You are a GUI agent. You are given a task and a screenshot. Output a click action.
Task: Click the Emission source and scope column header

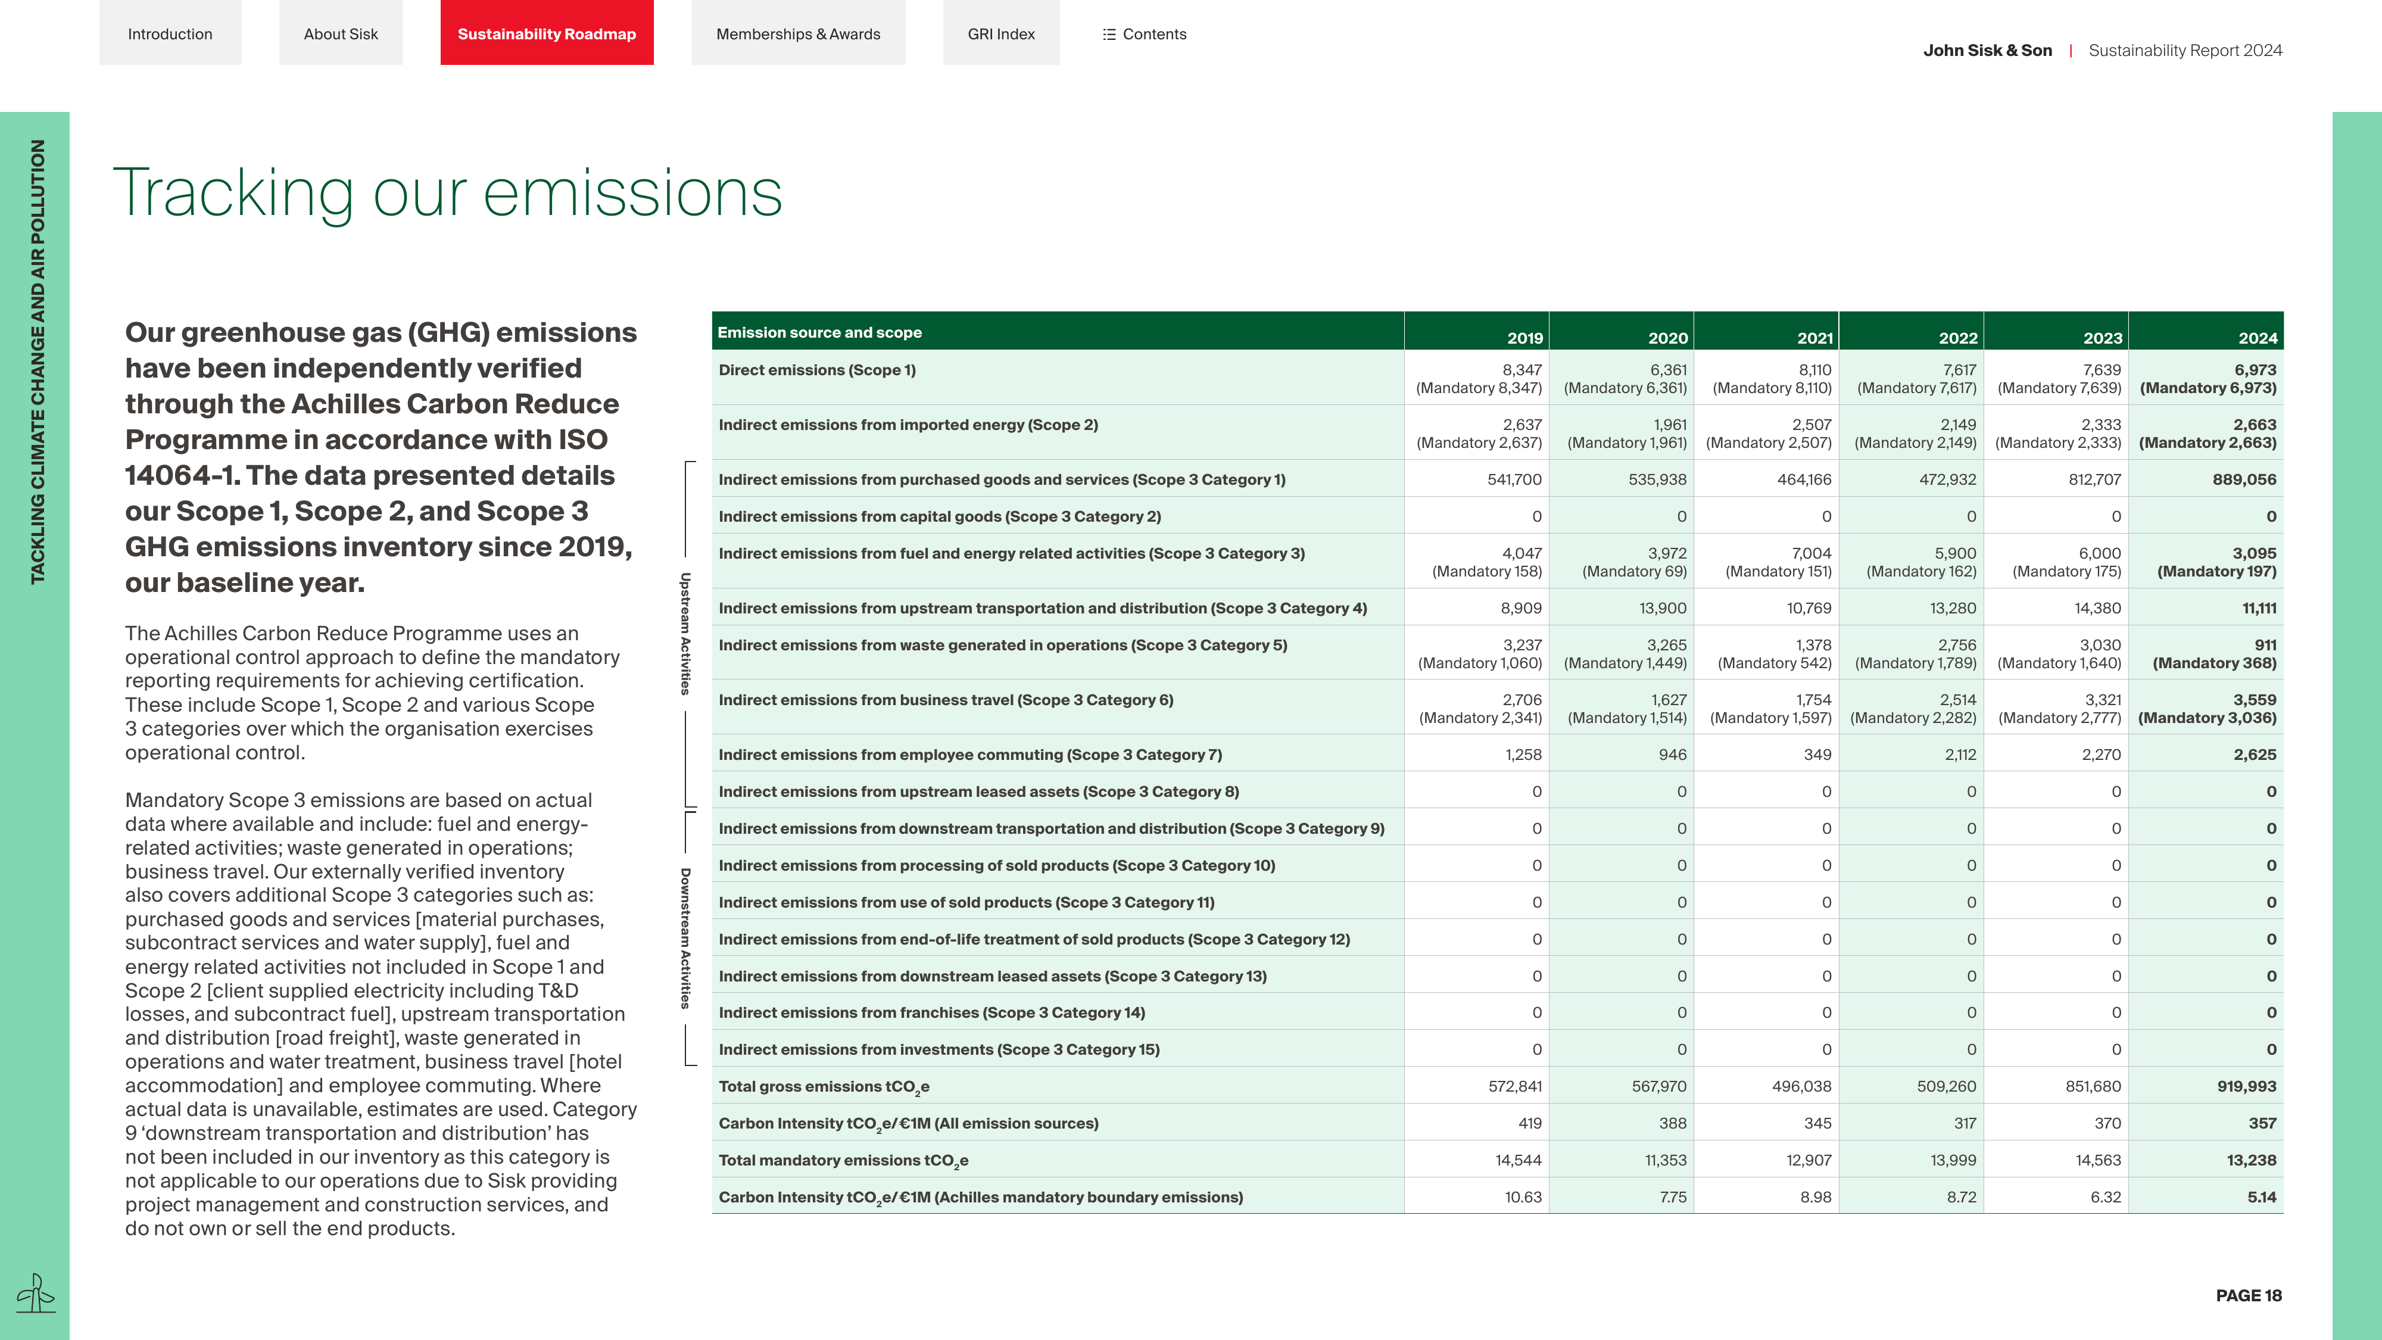click(819, 332)
